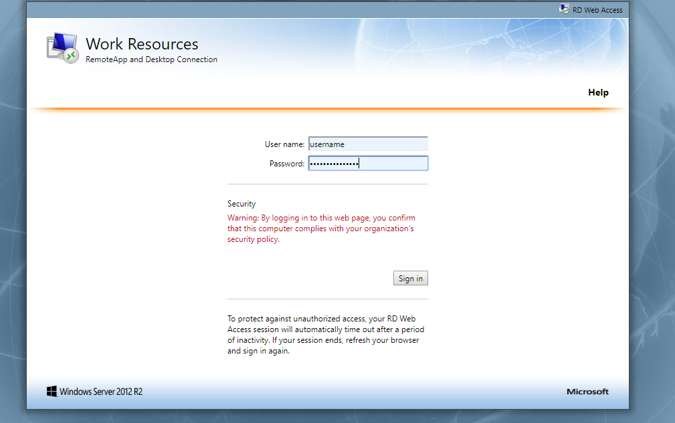Click the Password label
Viewport: 675px width, 423px height.
point(287,164)
